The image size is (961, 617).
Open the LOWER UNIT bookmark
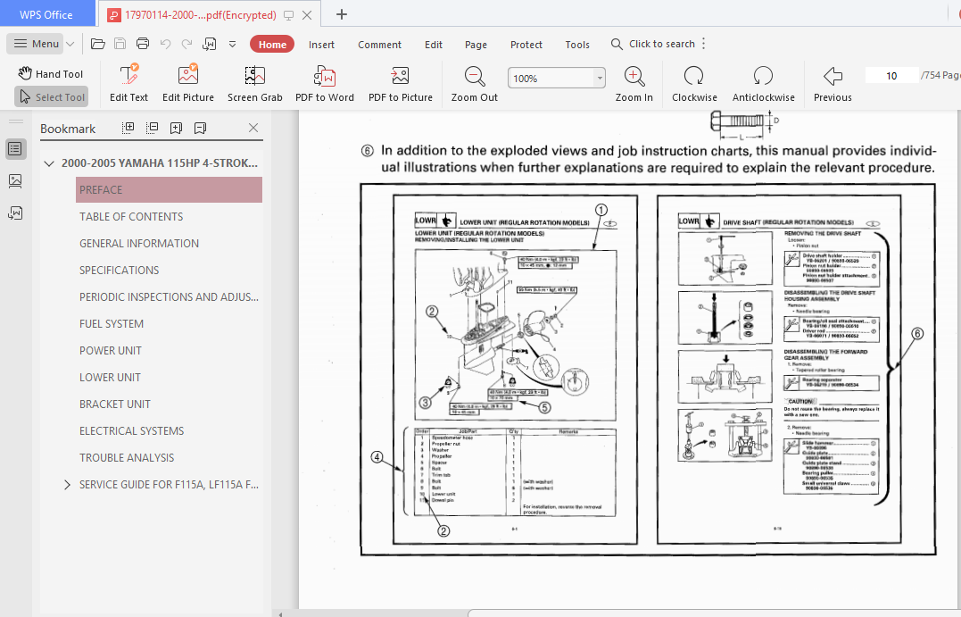click(x=111, y=377)
